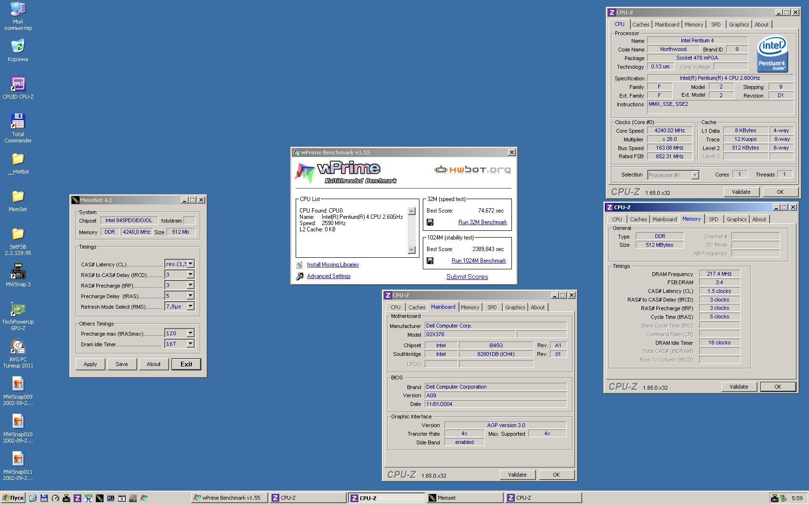Select the CPUID CPU-Z desktop shortcut
Viewport: 809px width, 505px height.
pyautogui.click(x=18, y=88)
